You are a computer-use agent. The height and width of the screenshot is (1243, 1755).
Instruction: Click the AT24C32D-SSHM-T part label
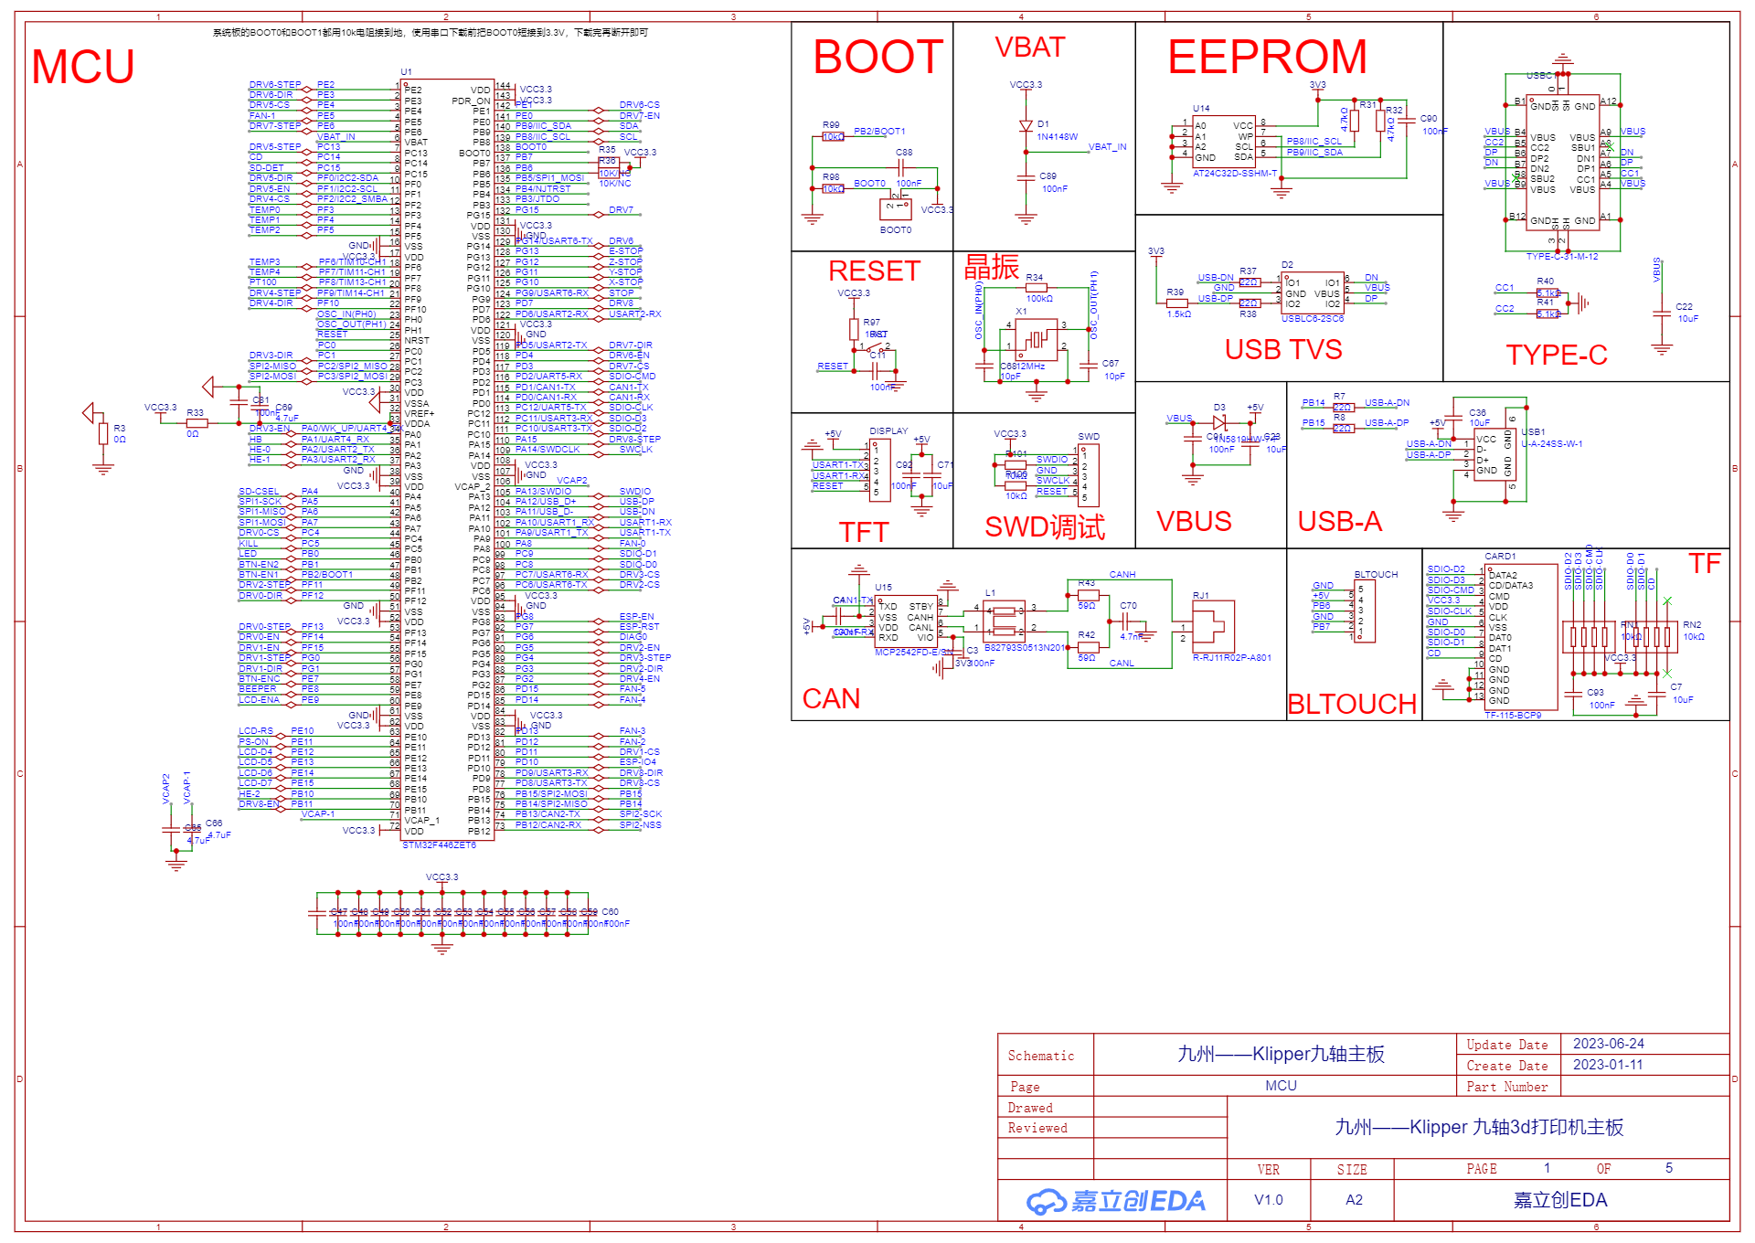[x=1235, y=173]
